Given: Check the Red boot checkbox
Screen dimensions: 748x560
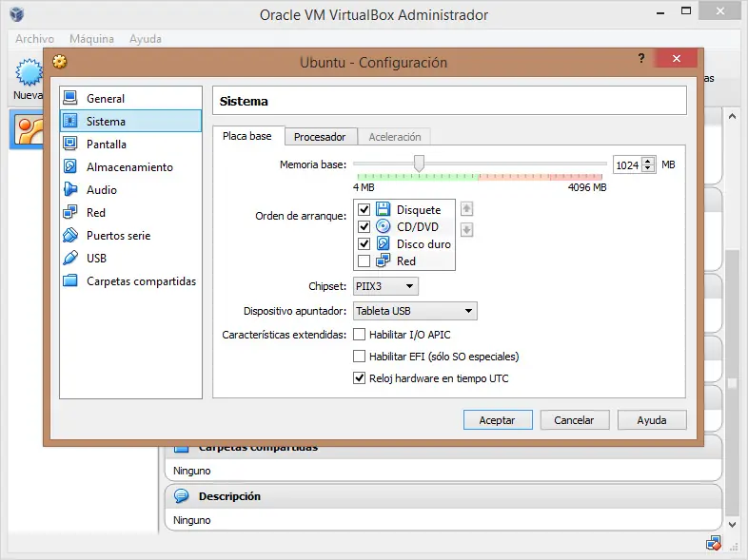Looking at the screenshot, I should coord(364,261).
